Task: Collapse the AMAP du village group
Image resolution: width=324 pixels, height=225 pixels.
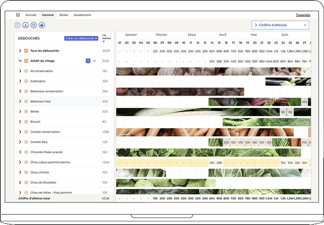Action: [x=20, y=61]
